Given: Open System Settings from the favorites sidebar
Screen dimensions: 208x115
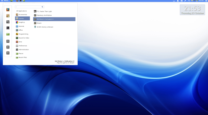Looking at the screenshot, I should pos(8,22).
